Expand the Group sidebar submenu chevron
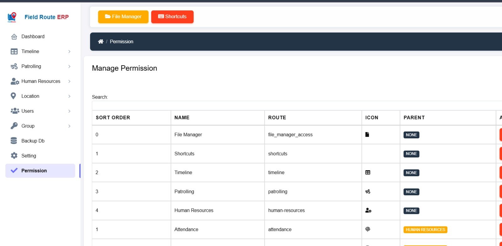502x246 pixels. [69, 126]
